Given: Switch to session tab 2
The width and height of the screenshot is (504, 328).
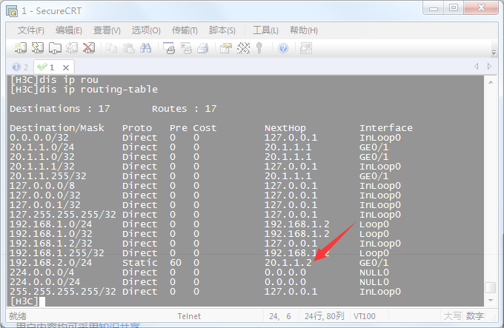Looking at the screenshot, I should pos(20,67).
